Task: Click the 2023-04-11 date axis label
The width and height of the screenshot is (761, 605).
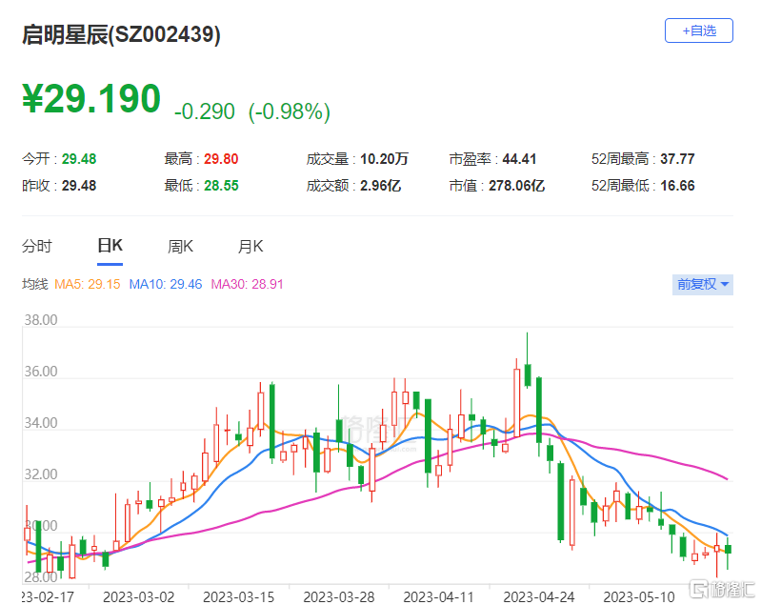Action: (x=439, y=596)
